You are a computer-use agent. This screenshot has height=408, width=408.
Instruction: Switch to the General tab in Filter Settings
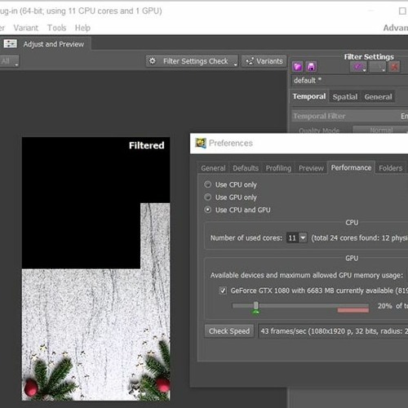point(378,97)
